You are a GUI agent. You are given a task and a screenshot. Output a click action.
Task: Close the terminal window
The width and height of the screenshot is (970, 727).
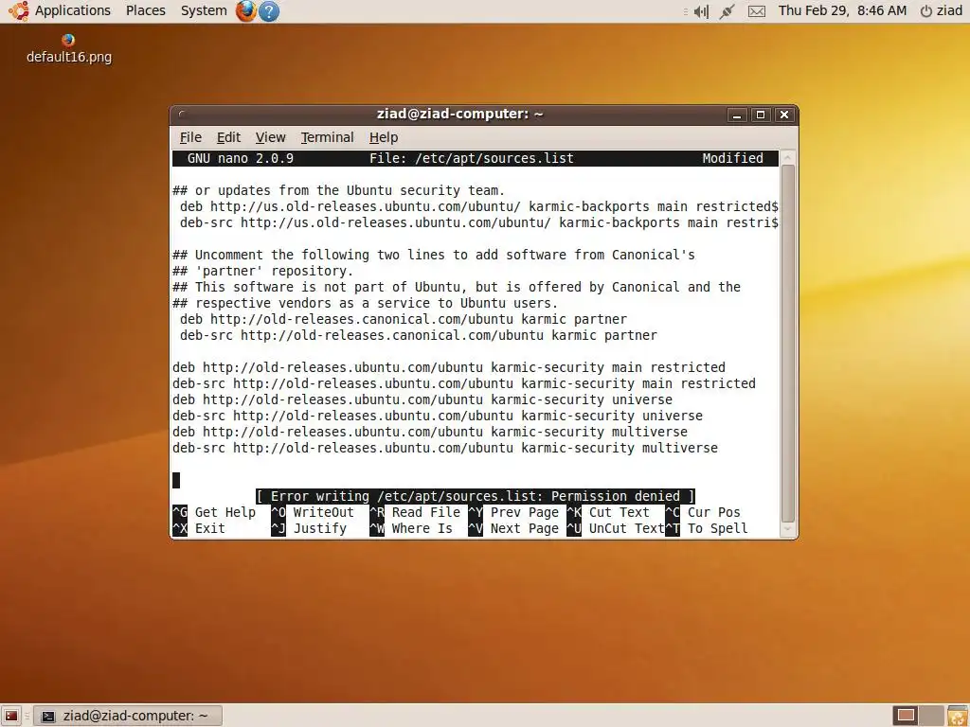784,115
